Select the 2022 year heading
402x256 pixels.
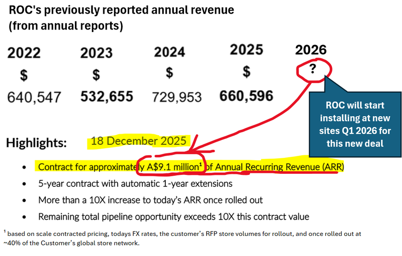click(24, 53)
